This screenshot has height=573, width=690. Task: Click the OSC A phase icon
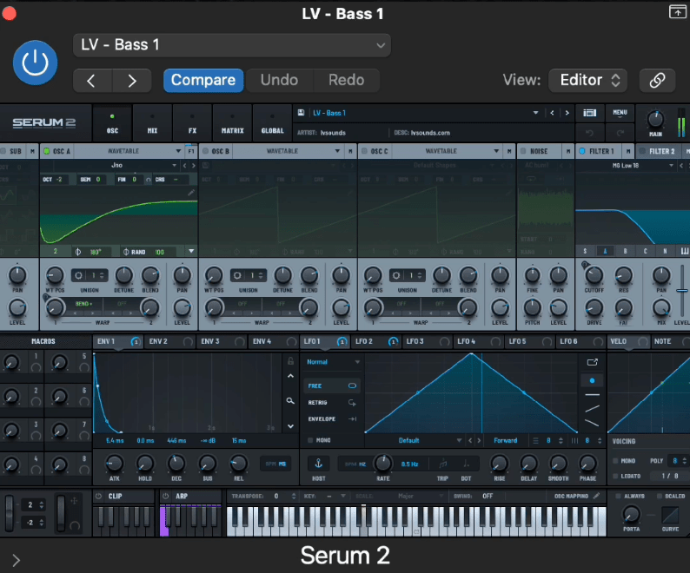[78, 252]
